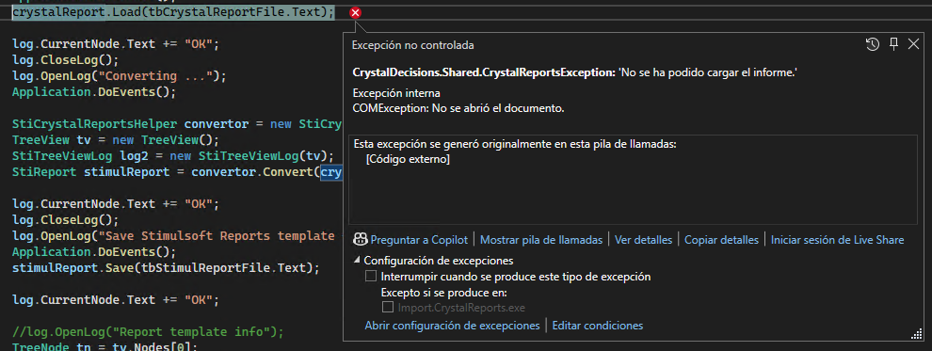Click the stimulReport.Save code line
Viewport: 932px width, 351px height.
166,267
